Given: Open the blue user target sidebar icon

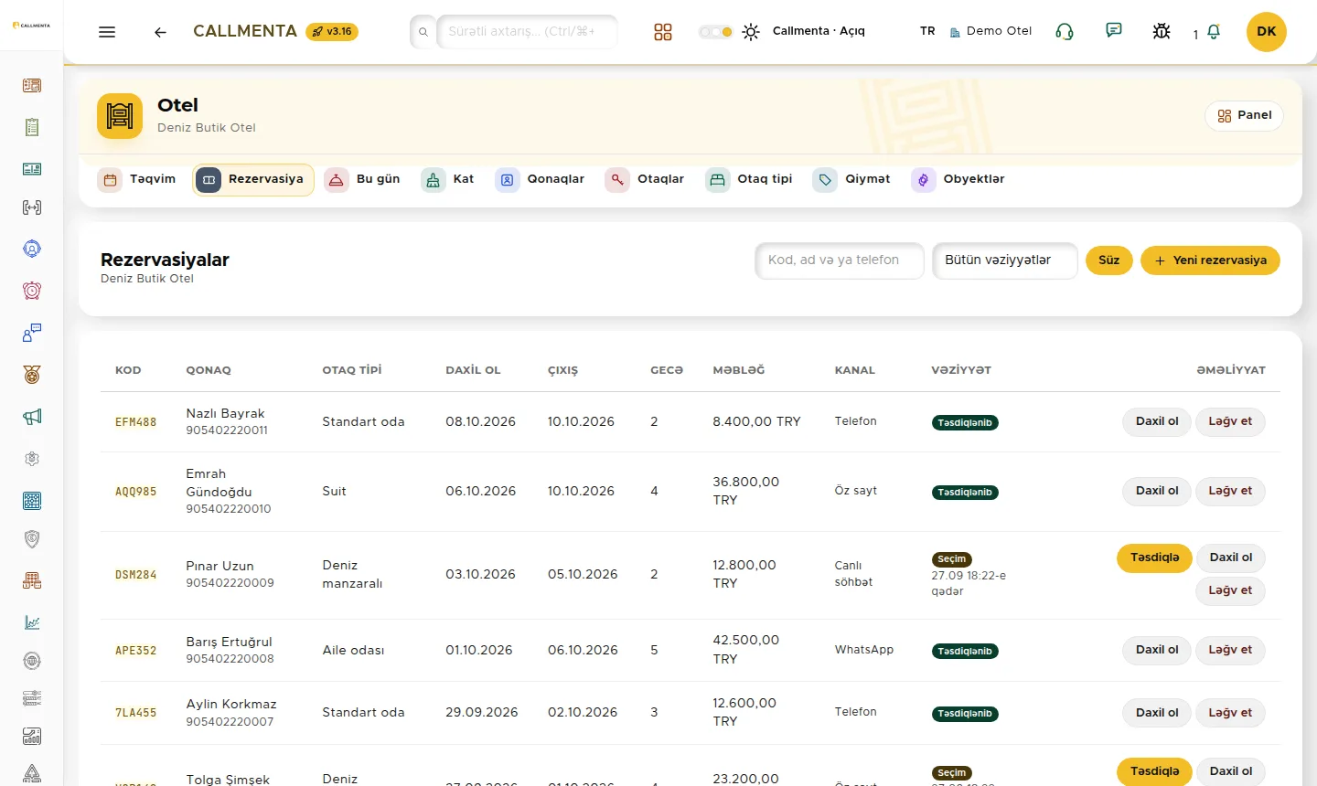Looking at the screenshot, I should (x=32, y=249).
